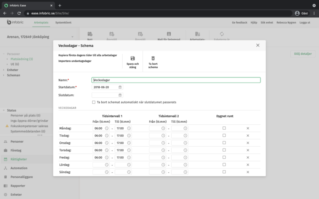Enable automatic schedule removal checkbox
319x199 pixels.
93,102
